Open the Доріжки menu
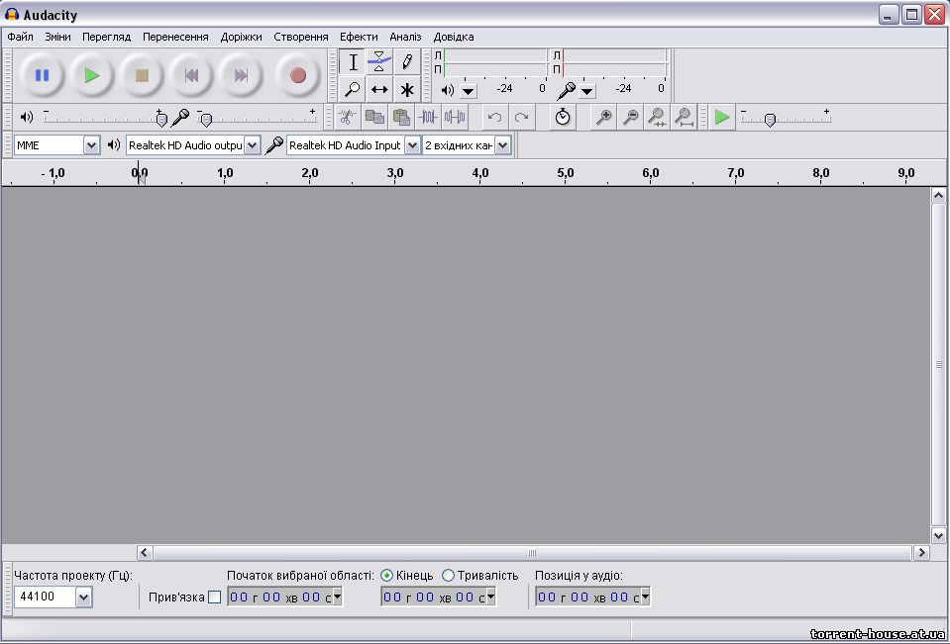This screenshot has height=644, width=950. coord(241,37)
